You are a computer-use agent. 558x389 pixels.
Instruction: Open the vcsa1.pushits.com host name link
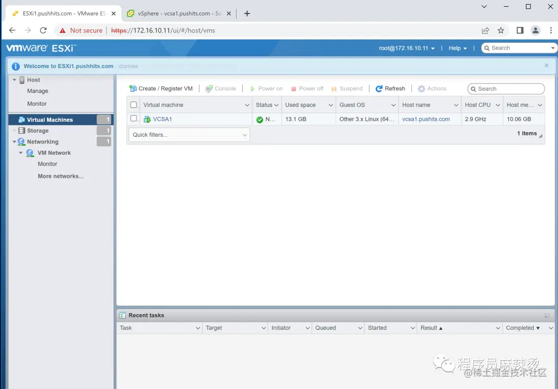click(x=426, y=119)
